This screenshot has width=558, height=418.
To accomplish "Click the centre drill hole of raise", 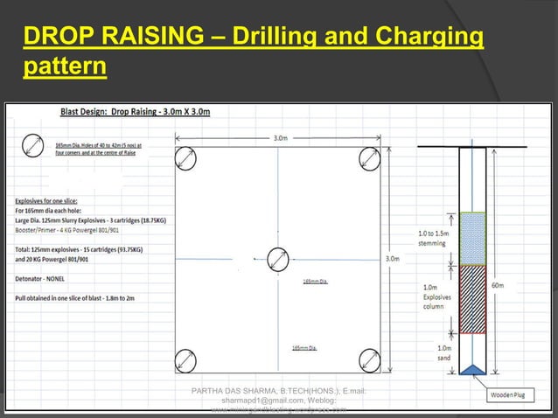I will pos(278,260).
